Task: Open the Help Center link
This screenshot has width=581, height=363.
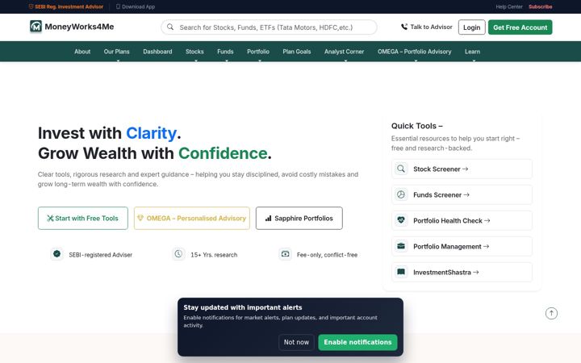Action: (x=509, y=6)
